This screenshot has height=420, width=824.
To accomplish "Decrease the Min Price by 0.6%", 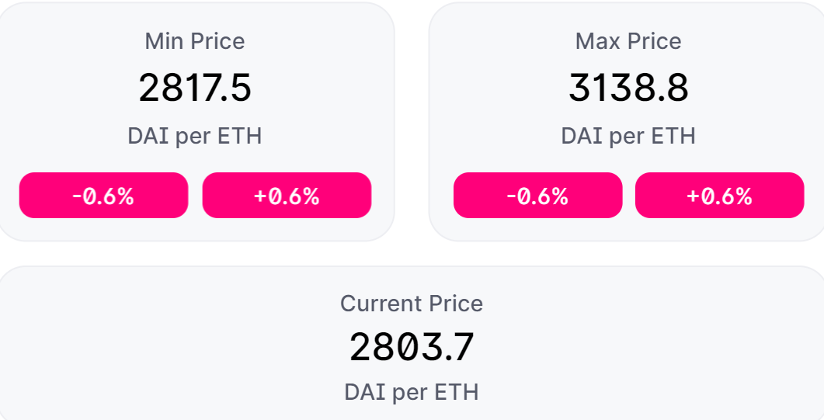I will 103,196.
